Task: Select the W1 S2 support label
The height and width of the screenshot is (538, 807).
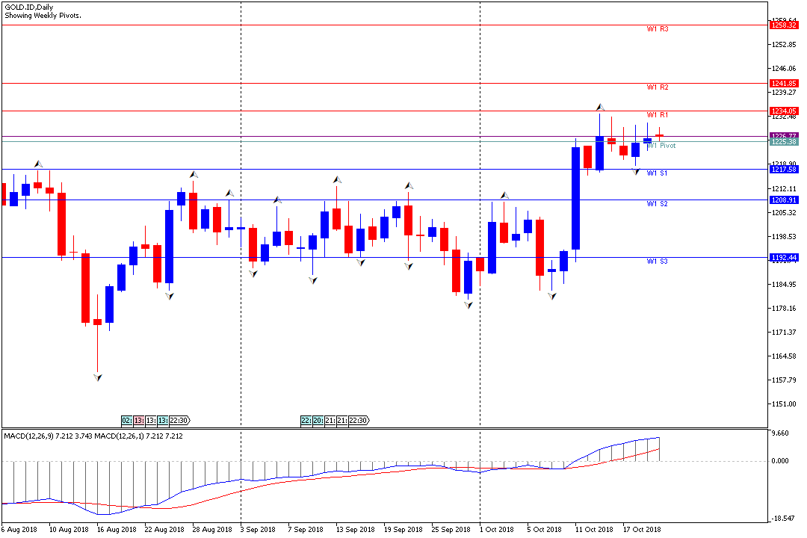Action: (658, 205)
